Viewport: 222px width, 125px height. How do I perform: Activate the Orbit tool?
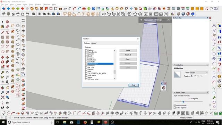click(2, 88)
